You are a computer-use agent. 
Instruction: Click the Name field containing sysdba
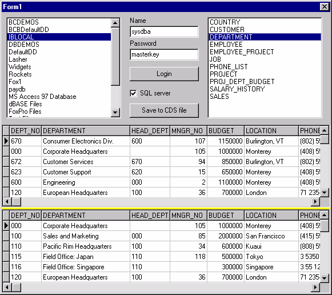click(164, 32)
